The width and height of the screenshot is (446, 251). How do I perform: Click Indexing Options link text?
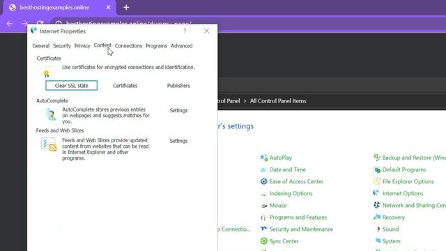click(x=291, y=194)
